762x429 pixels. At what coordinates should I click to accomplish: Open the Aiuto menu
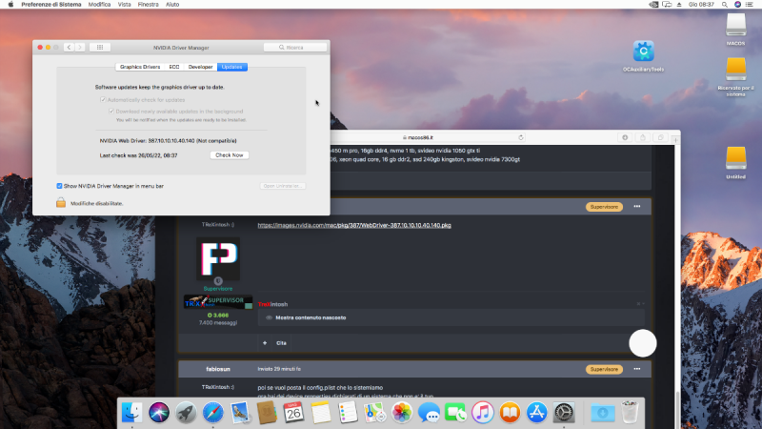172,5
